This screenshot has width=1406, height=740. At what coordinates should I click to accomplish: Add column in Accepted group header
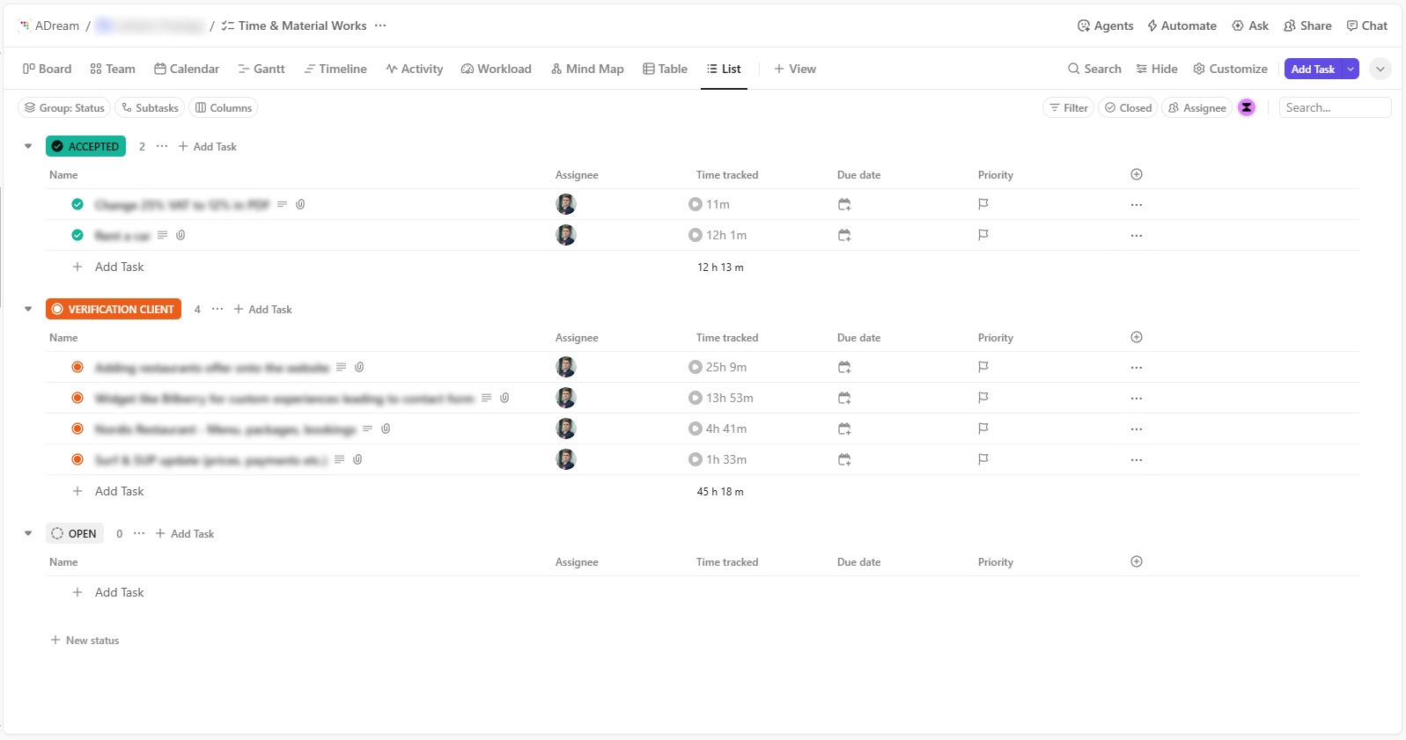click(x=1137, y=174)
